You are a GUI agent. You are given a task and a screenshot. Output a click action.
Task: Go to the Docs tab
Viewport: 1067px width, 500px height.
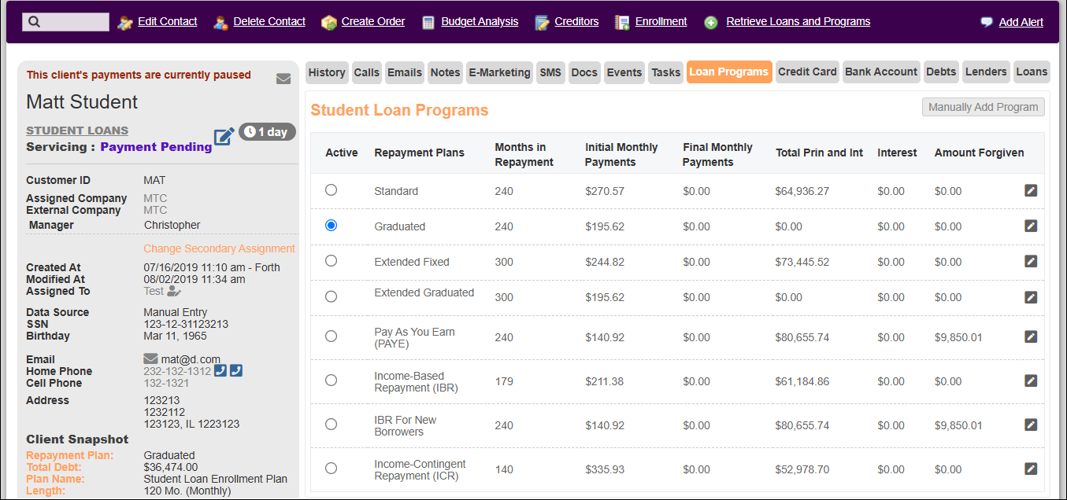pos(584,72)
